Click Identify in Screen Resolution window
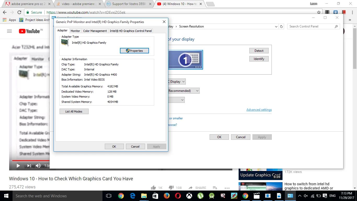This screenshot has height=201, width=357. pos(259,59)
